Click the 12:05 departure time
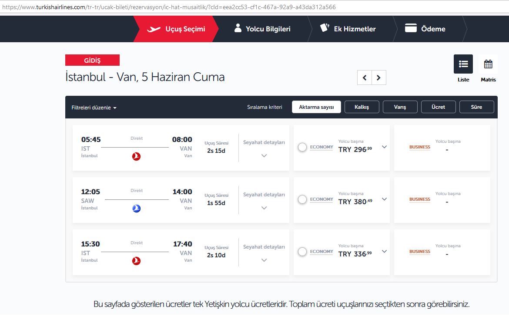 click(90, 192)
